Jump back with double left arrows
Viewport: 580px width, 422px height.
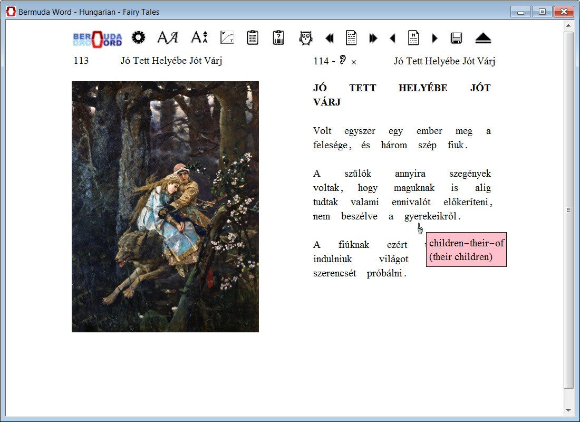330,38
